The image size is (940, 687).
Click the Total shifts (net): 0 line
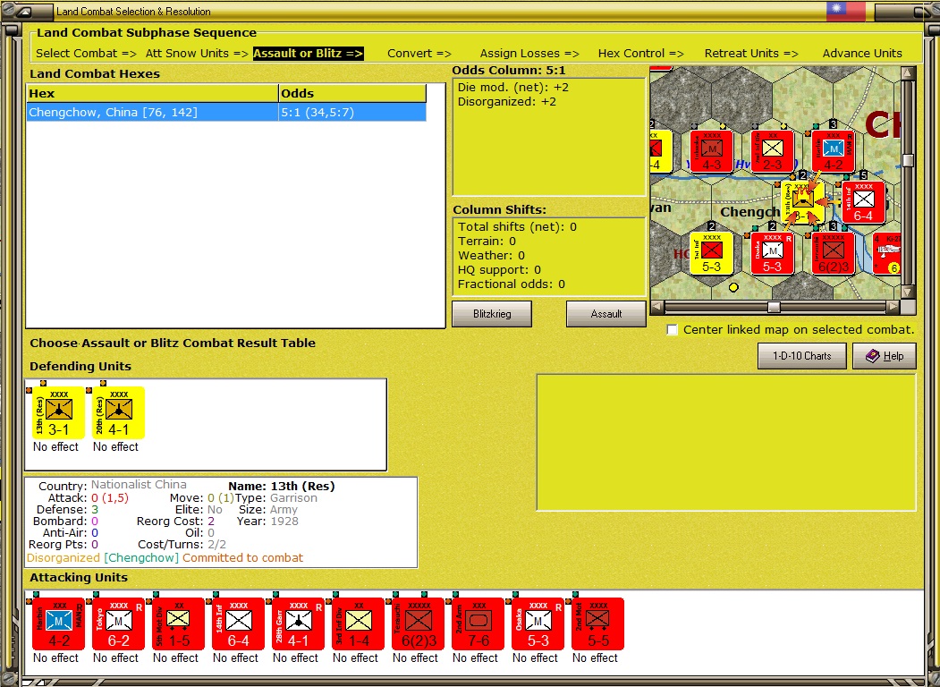517,227
